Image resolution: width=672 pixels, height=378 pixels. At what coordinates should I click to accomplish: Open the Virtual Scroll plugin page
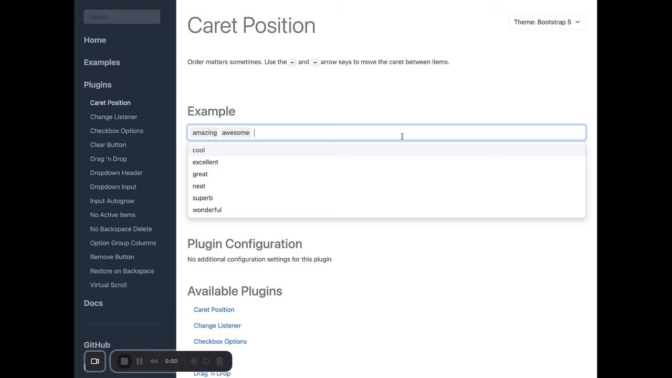[109, 285]
